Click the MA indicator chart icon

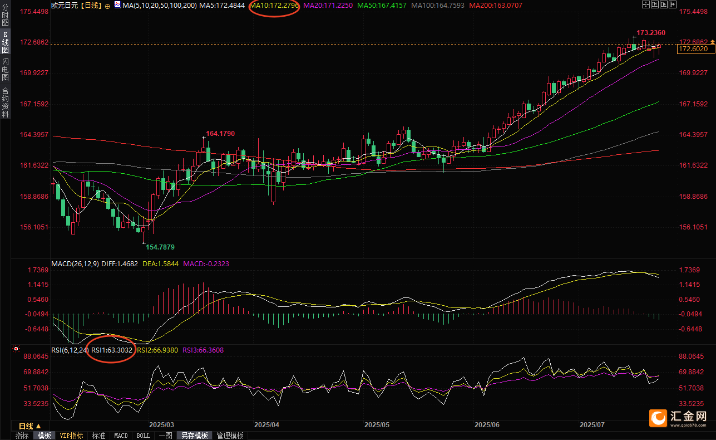(117, 4)
